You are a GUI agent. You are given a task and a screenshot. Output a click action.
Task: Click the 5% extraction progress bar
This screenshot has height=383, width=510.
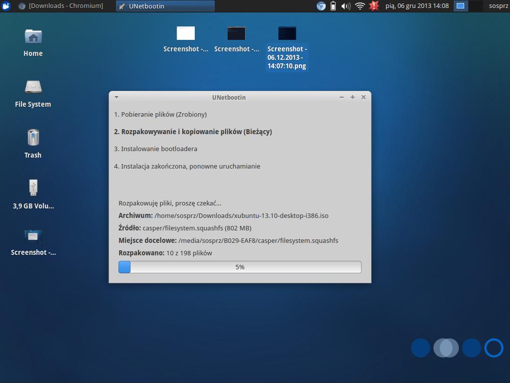click(x=240, y=267)
